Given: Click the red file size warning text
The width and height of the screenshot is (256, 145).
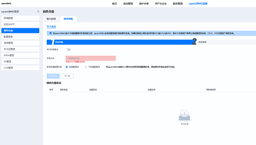Looking at the screenshot, I should (x=75, y=62).
